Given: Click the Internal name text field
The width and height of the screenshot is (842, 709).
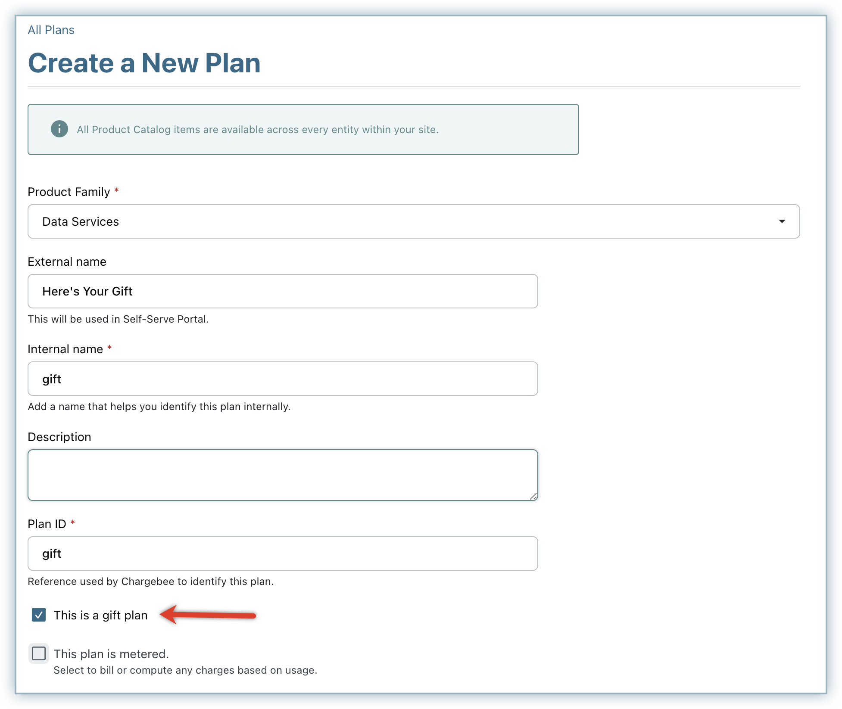Looking at the screenshot, I should (x=283, y=379).
